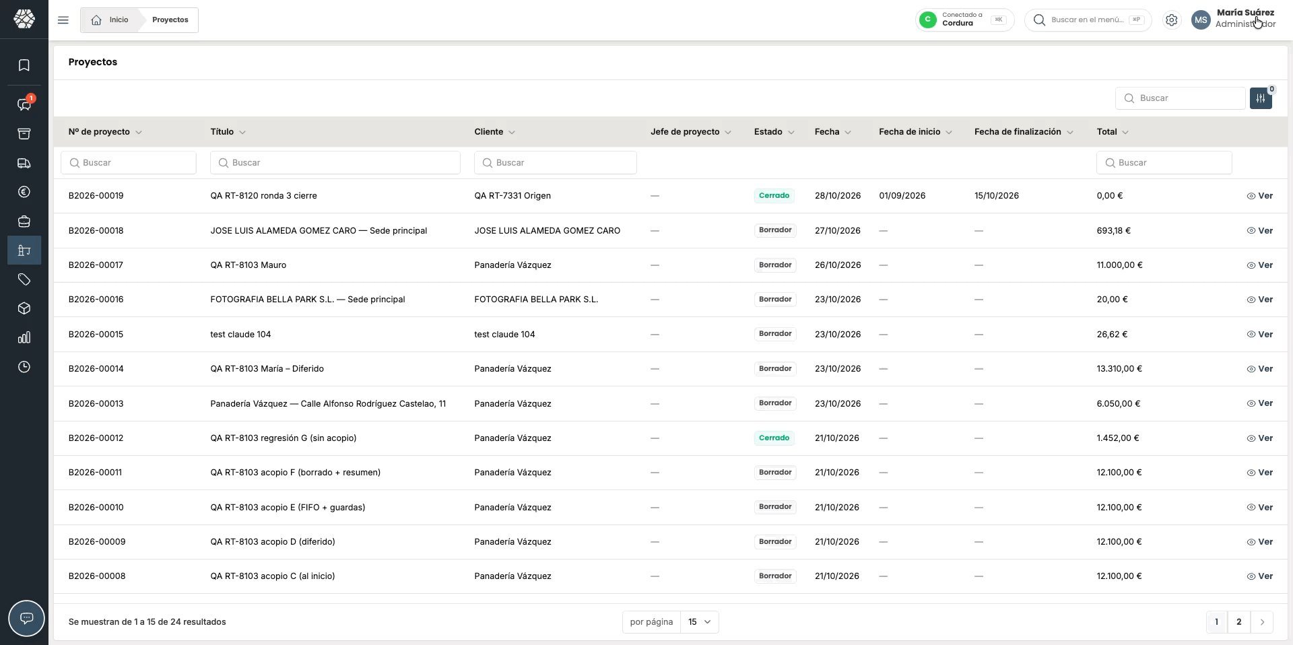Open the hamburger menu toggle
1293x645 pixels.
63,20
